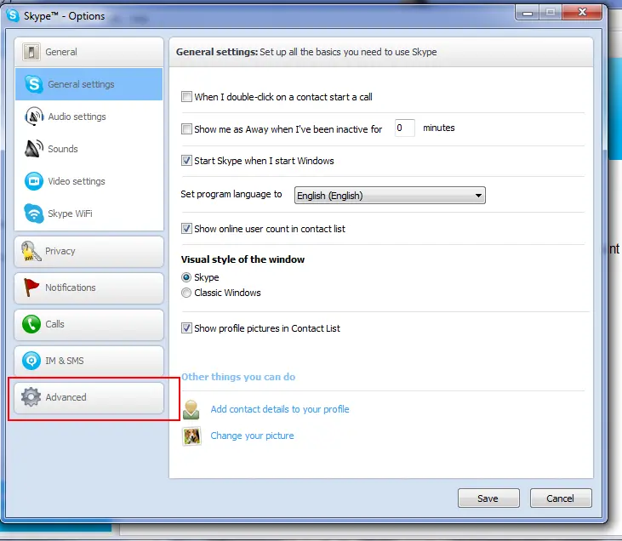Click the Skype logo beside General settings
The width and height of the screenshot is (622, 541).
tap(34, 84)
